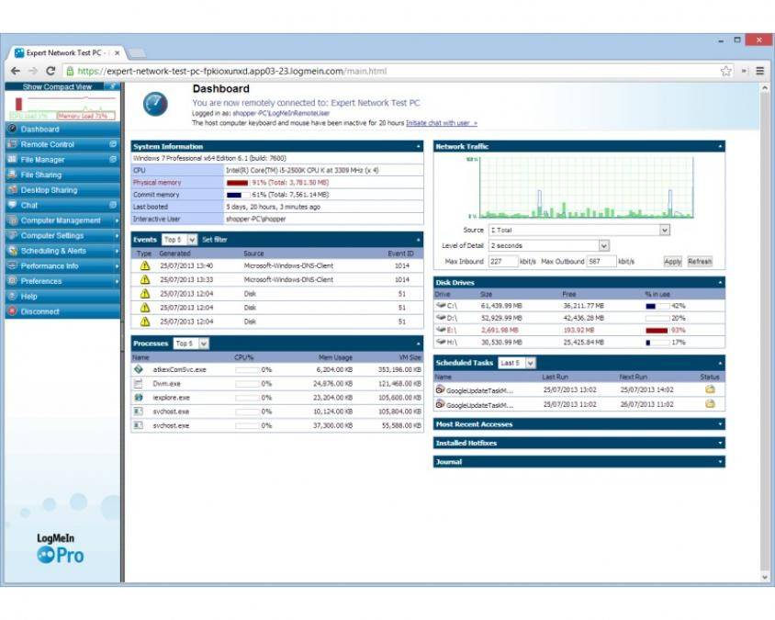Click the Initiate chat with user link
This screenshot has height=620, width=775.
[x=442, y=123]
